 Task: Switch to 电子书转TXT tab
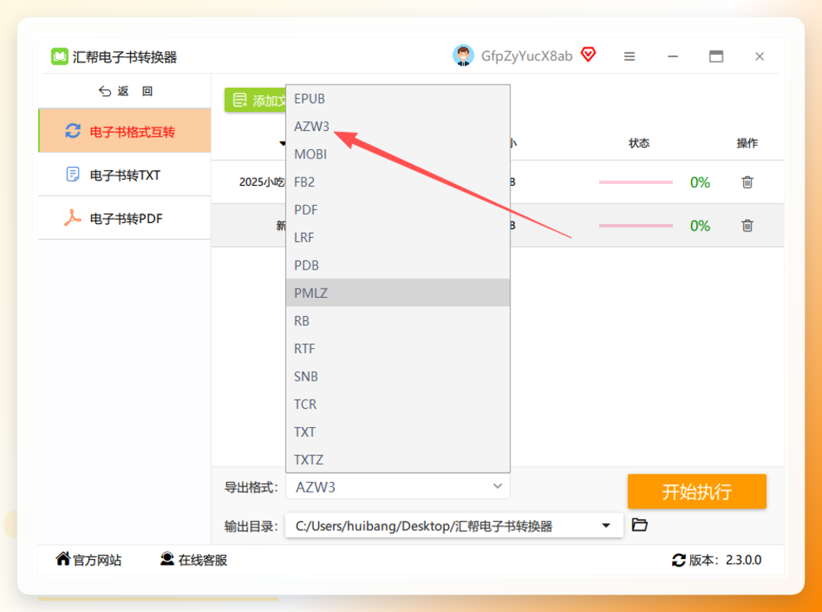click(x=125, y=174)
